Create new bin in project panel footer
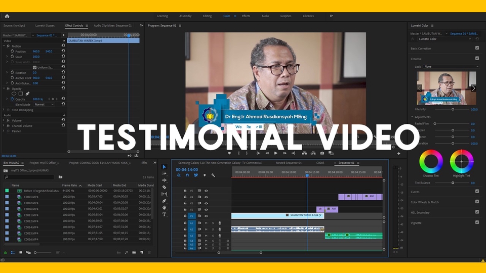Image resolution: width=486 pixels, height=273 pixels. coord(134,253)
